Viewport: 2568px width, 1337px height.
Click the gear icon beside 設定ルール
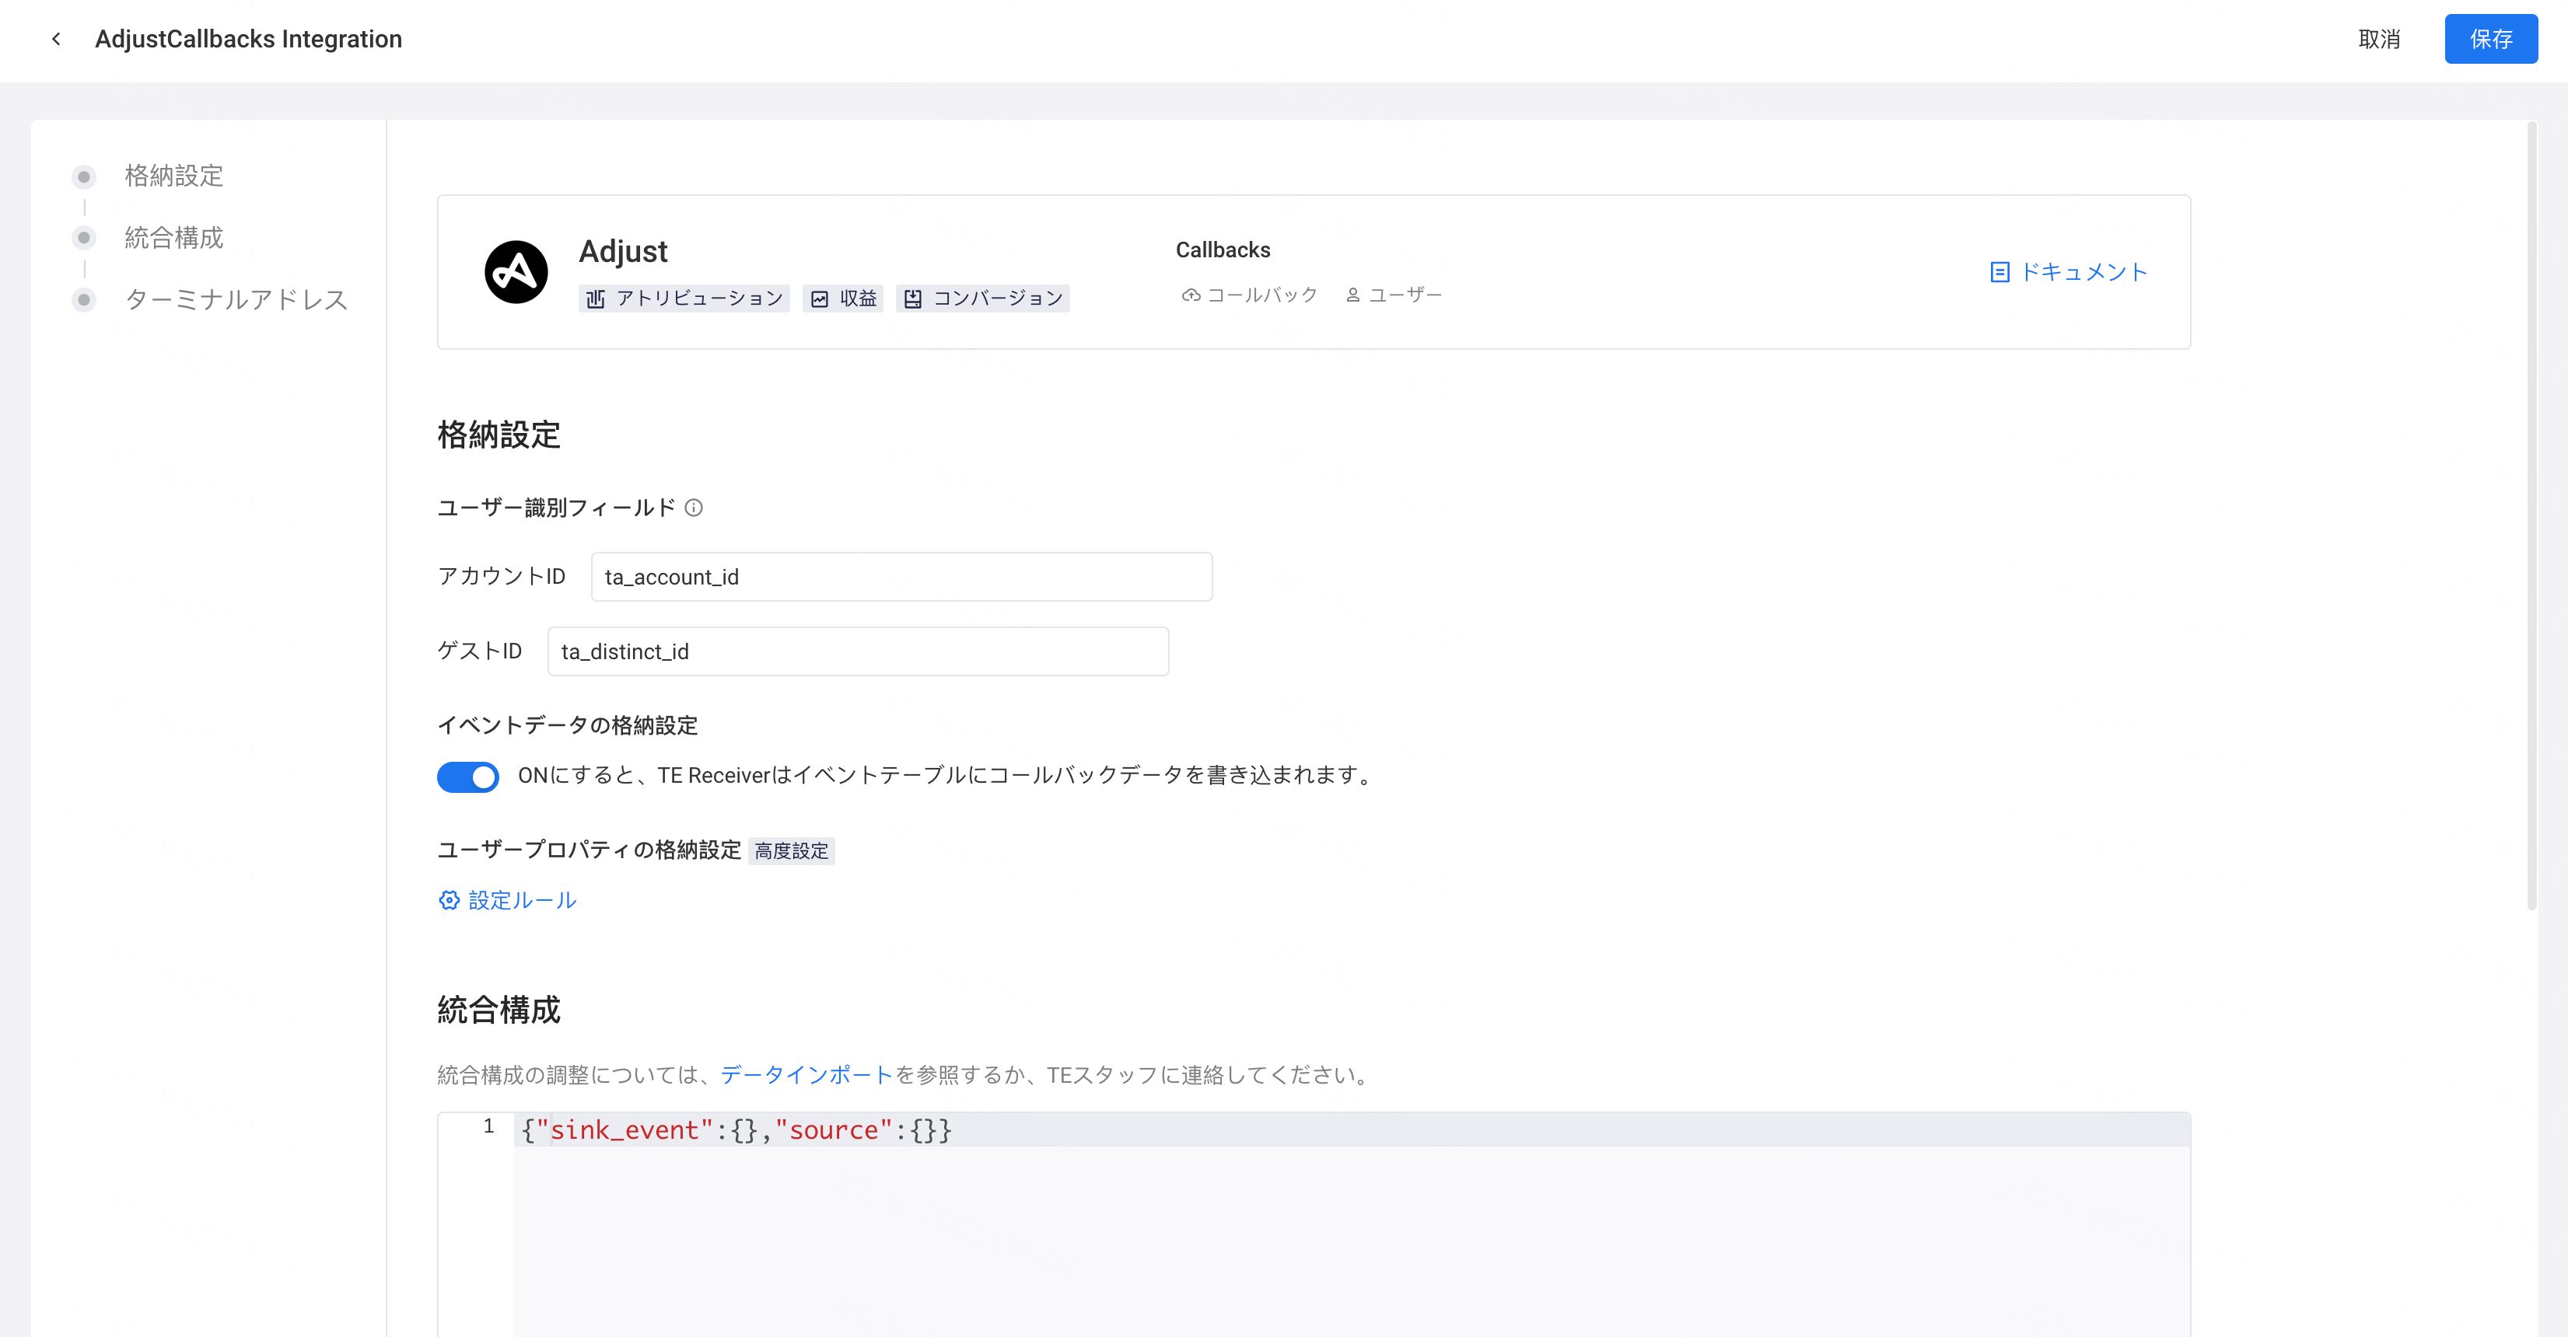click(x=449, y=901)
